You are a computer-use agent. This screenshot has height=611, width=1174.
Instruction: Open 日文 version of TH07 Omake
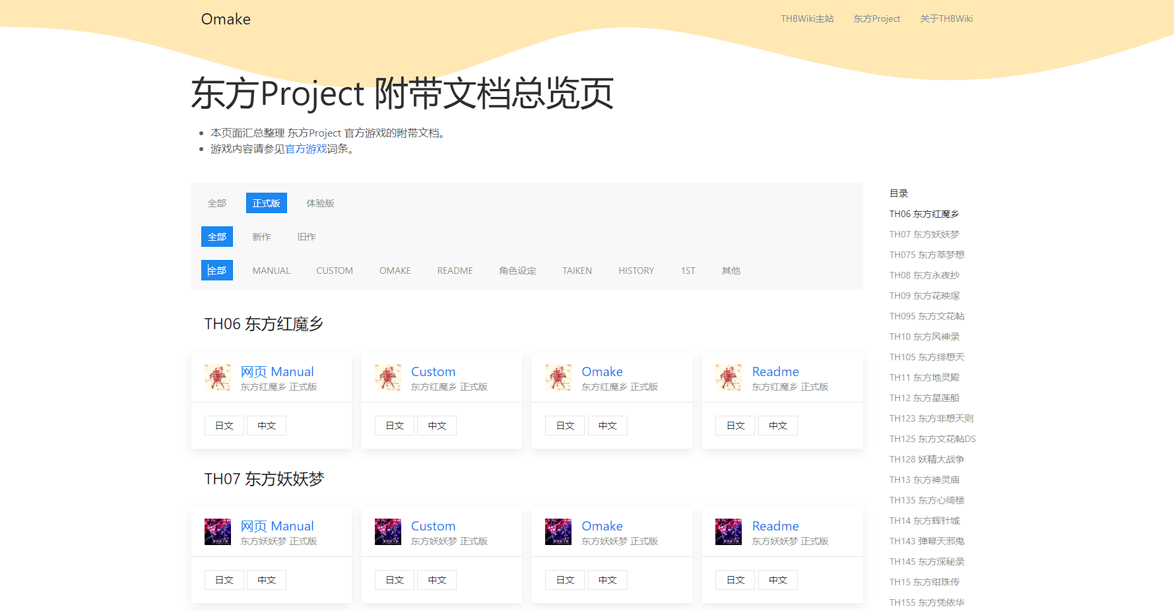[566, 580]
